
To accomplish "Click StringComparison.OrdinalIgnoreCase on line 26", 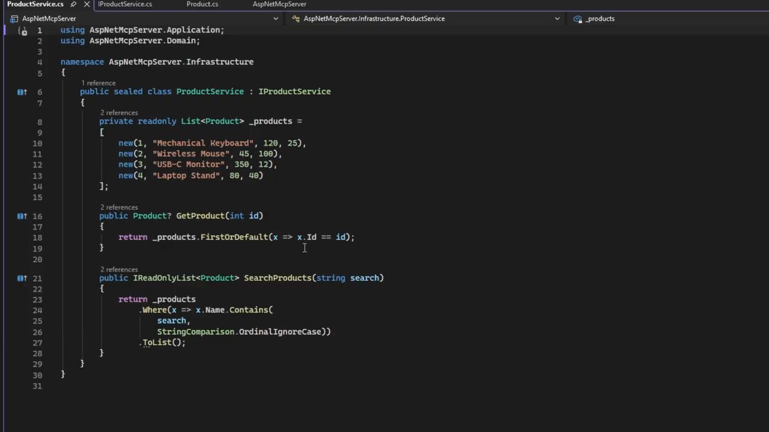I will point(239,332).
